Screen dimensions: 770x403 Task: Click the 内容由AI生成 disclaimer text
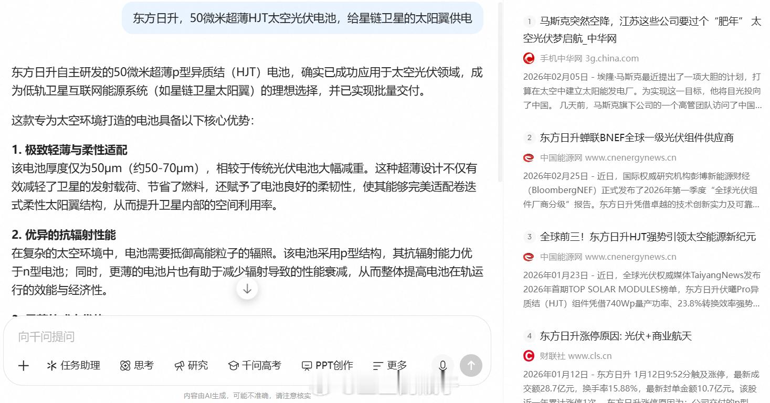(x=247, y=396)
